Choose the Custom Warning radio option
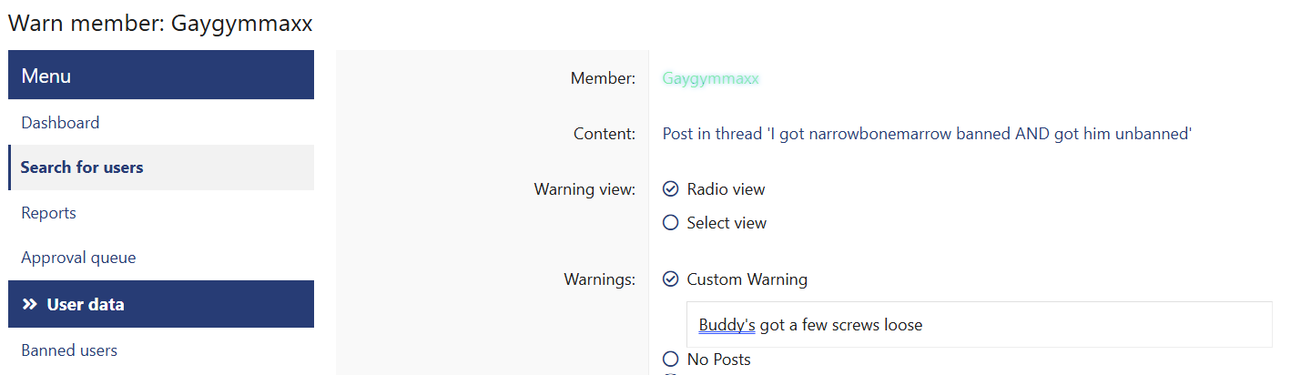 [x=671, y=279]
